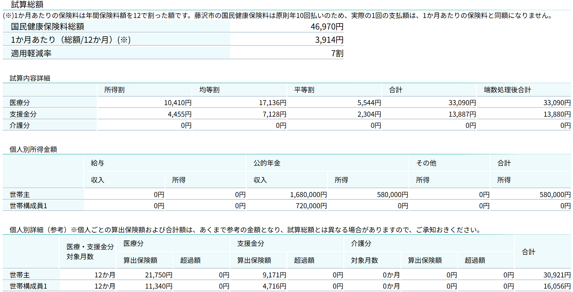Select the 13,880円 rounded total cell
Viewport: 573px width, 292px height.
pos(557,114)
